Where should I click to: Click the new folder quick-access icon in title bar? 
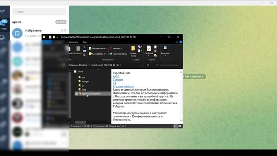tap(54, 37)
